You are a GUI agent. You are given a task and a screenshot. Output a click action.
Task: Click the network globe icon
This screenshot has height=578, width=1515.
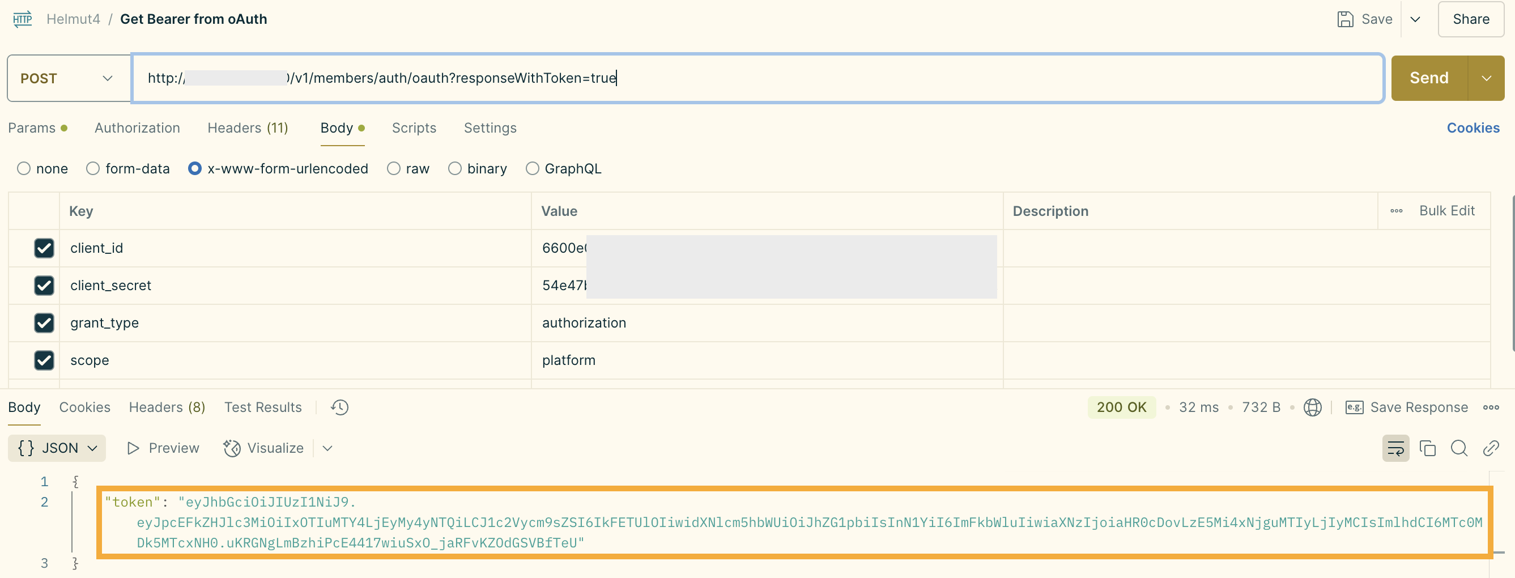coord(1312,407)
